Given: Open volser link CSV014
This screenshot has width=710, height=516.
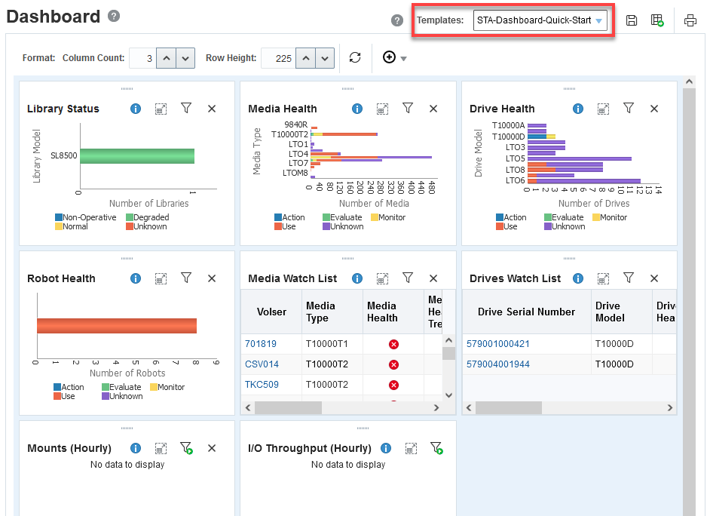Looking at the screenshot, I should tap(262, 364).
